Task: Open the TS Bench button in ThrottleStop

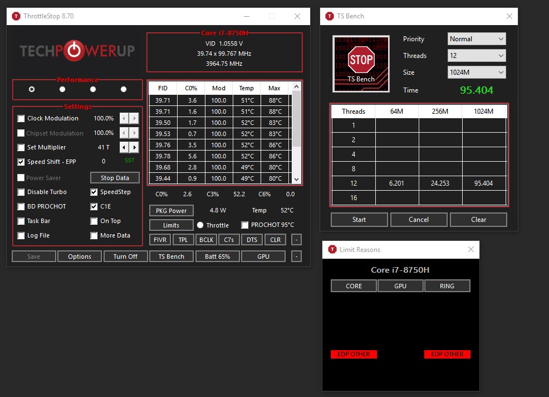Action: [x=171, y=256]
